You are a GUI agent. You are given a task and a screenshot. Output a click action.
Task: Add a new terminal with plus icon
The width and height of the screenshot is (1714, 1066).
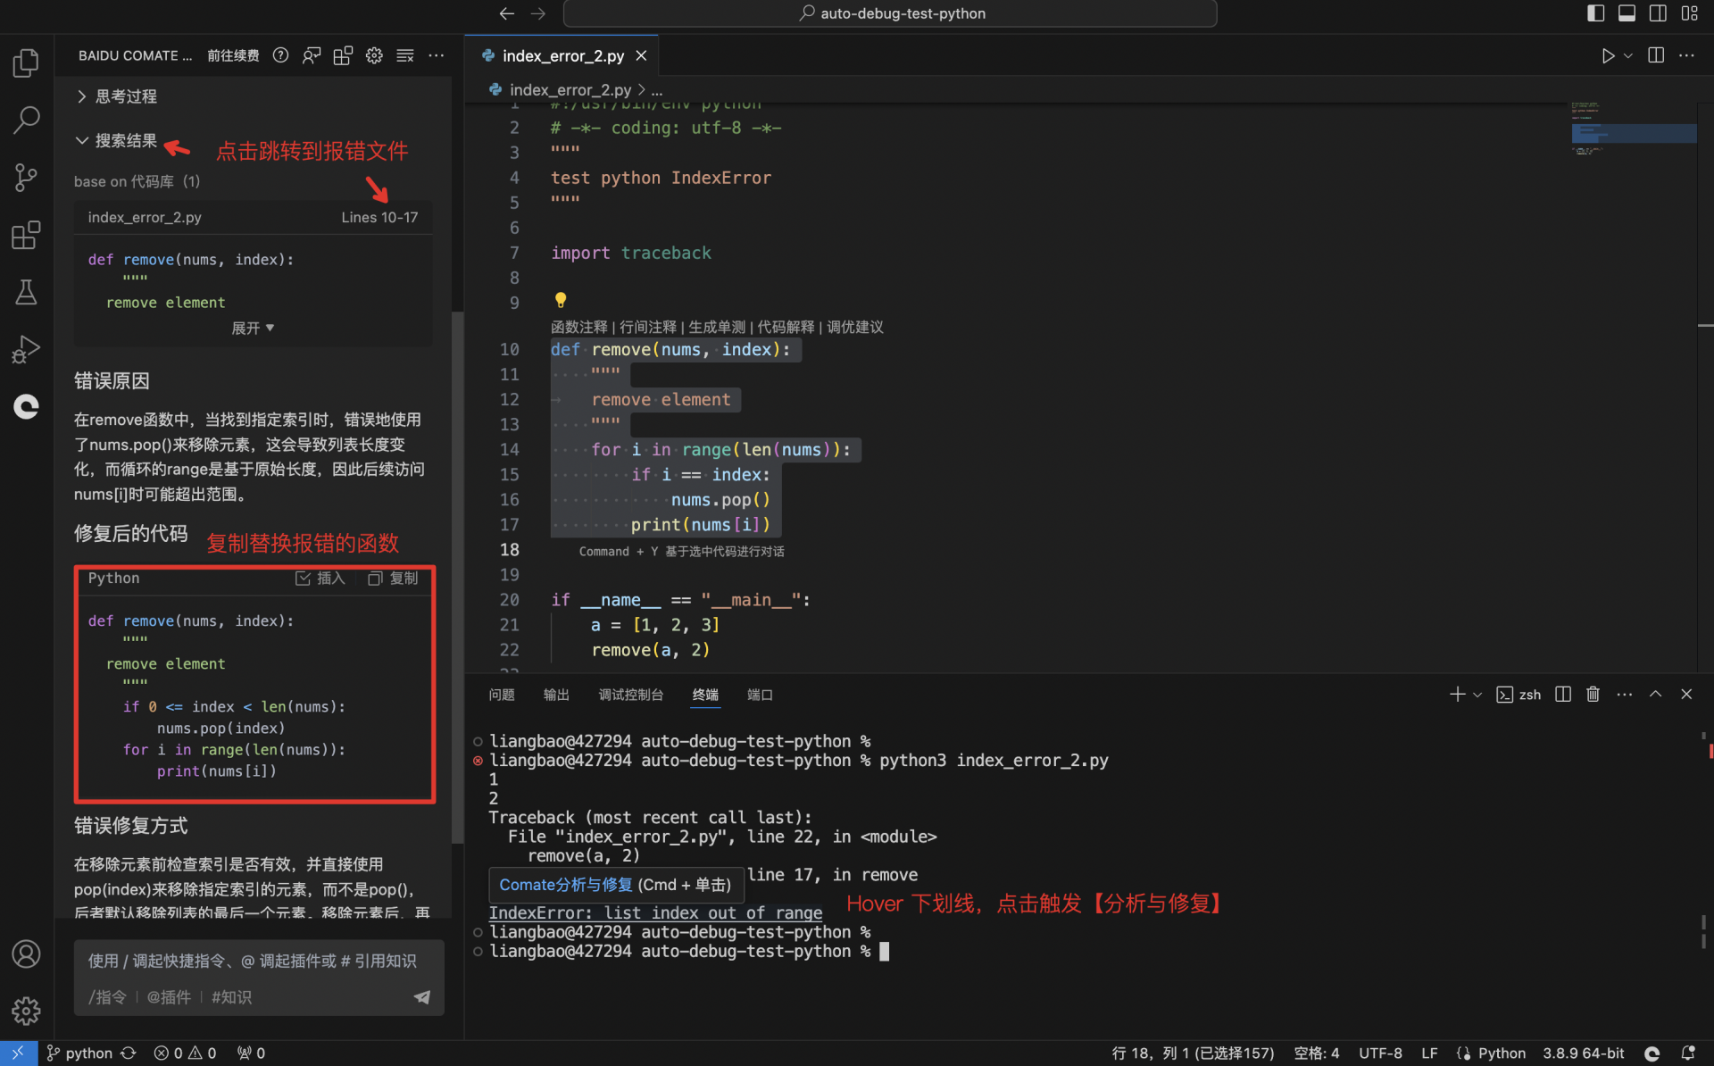tap(1457, 695)
